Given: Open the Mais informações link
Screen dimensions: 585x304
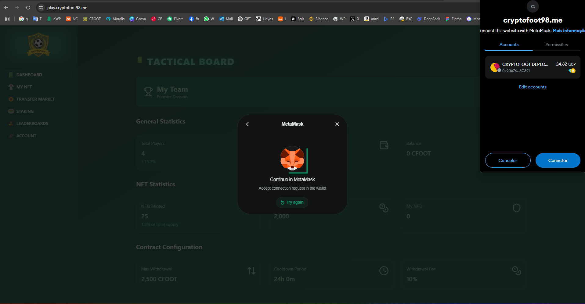Looking at the screenshot, I should (569, 30).
